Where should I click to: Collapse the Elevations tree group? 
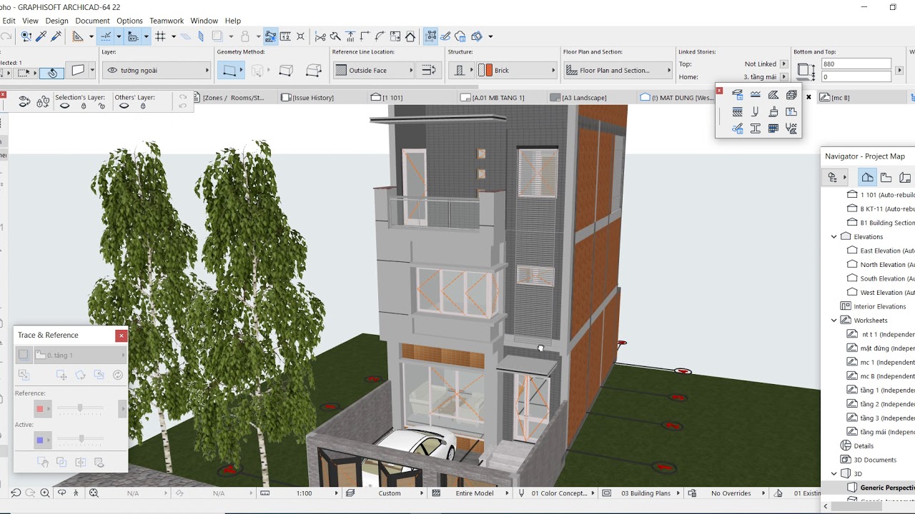tap(834, 236)
